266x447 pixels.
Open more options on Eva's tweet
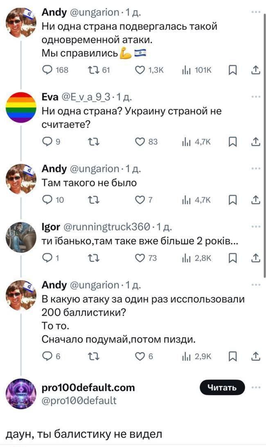coord(256,96)
